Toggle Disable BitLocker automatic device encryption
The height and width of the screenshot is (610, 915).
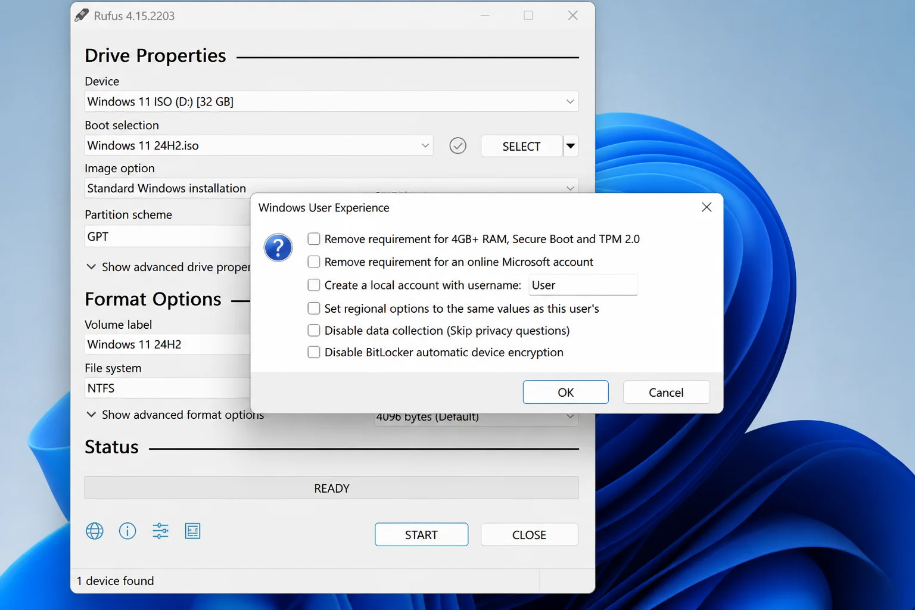coord(314,352)
